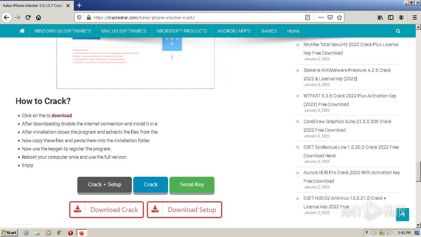The image size is (421, 237).
Task: Open MAC OS SOFTWARE'S menu
Action: [x=124, y=31]
